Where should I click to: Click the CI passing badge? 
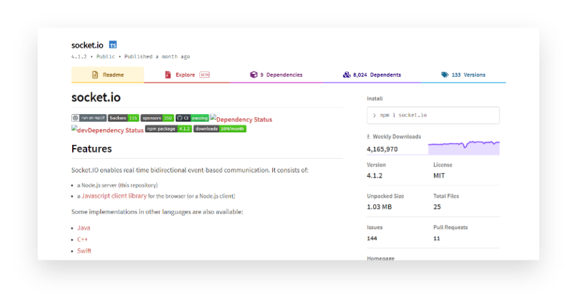pos(192,118)
